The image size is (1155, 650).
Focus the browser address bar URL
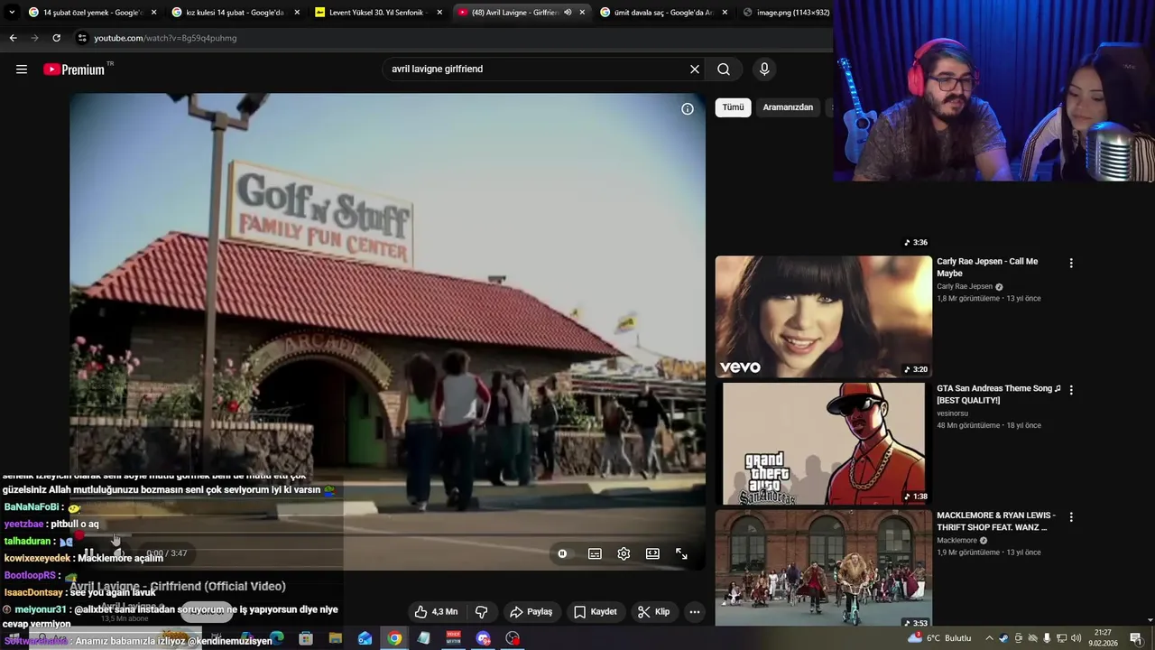tap(165, 38)
